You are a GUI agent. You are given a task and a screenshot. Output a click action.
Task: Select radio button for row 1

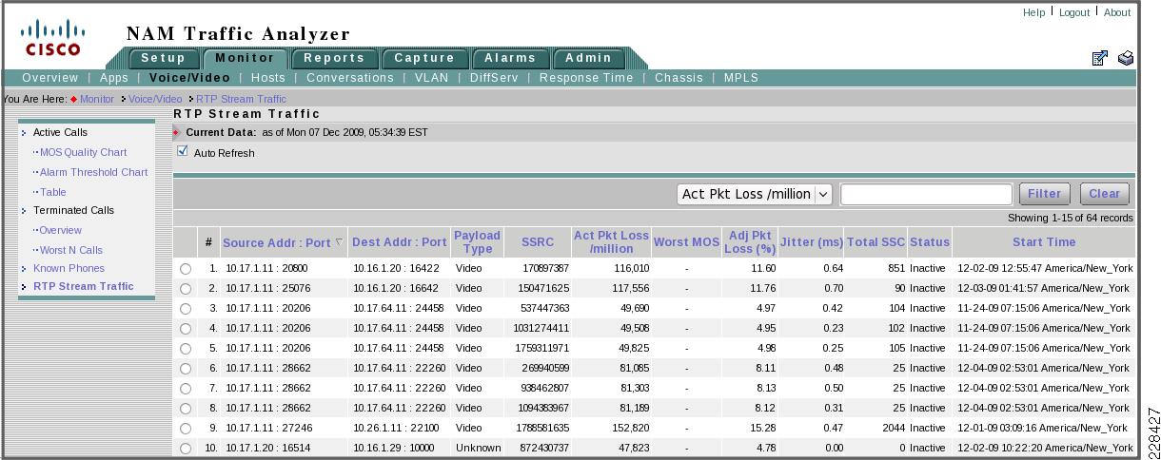[x=186, y=269]
